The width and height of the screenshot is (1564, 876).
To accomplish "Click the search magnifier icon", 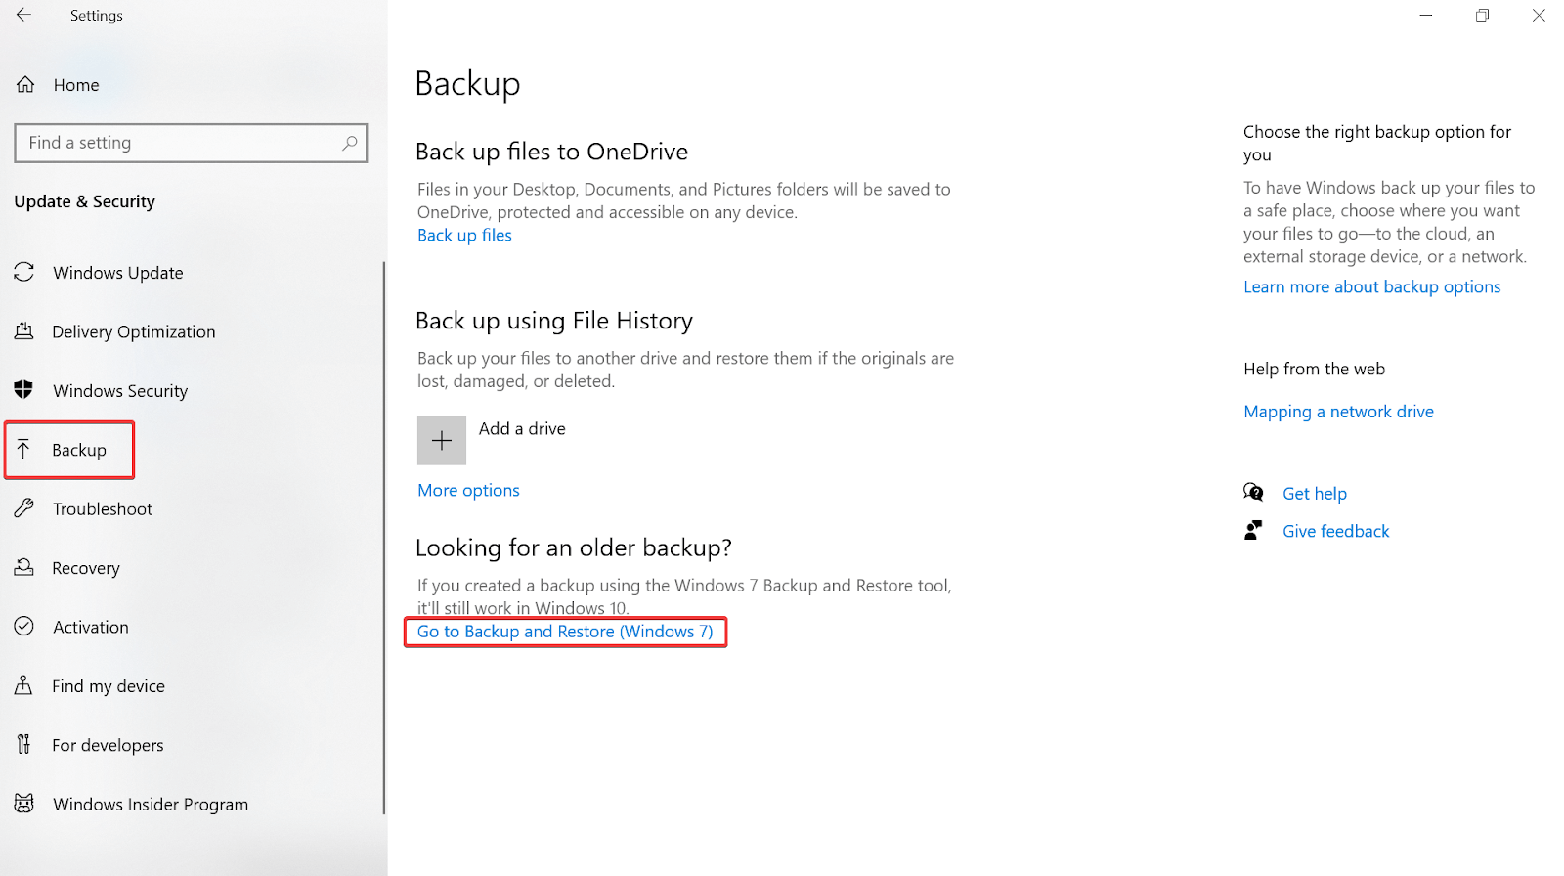I will tap(349, 143).
